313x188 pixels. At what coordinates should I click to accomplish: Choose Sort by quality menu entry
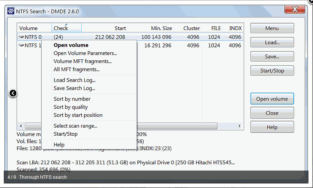71,107
